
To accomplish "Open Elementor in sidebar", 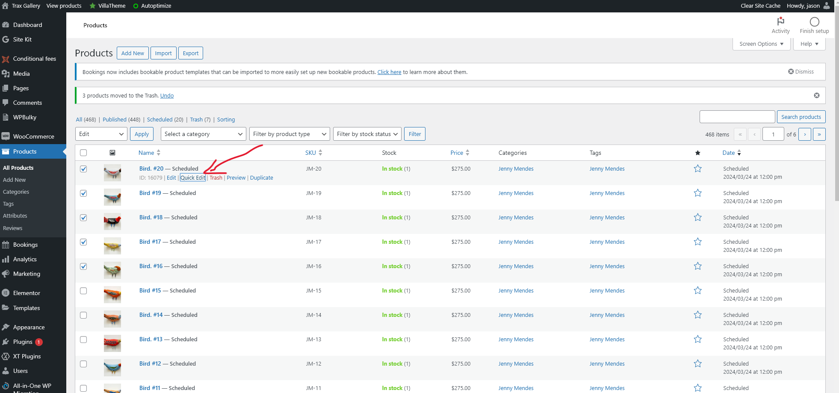I will point(27,293).
